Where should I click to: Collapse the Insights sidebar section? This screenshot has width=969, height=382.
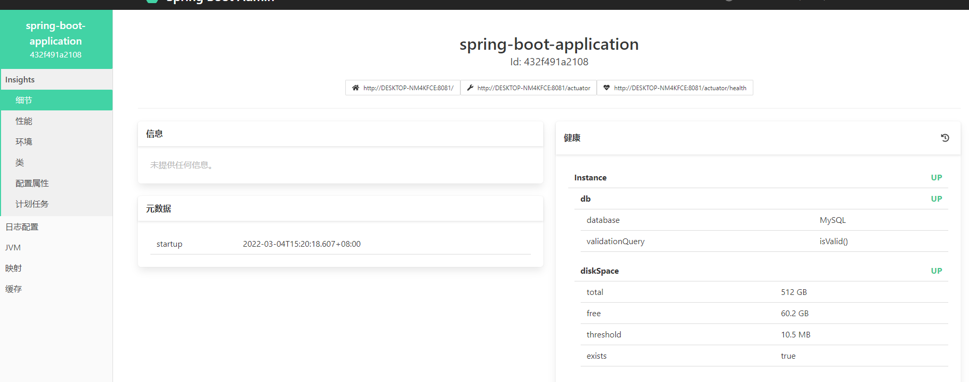57,79
